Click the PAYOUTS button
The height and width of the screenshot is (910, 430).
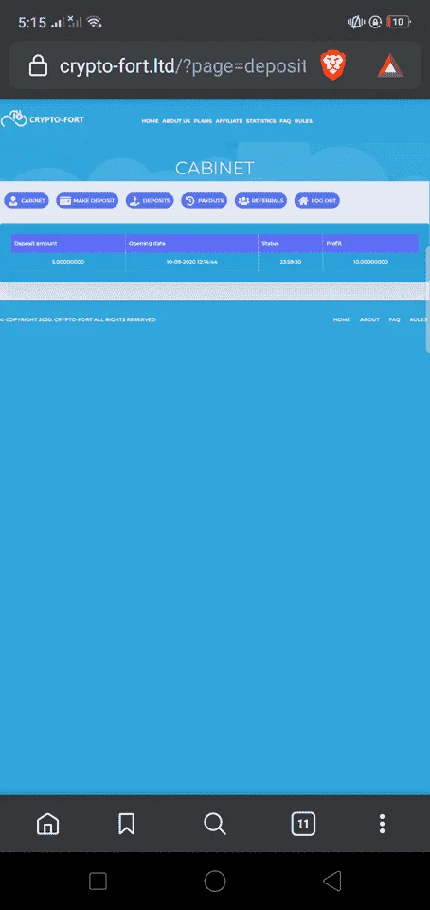click(x=204, y=201)
